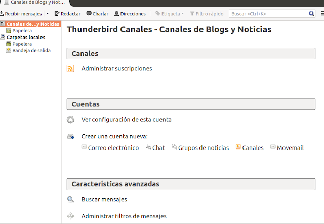
Task: Expand the Etiqueta dropdown
Action: point(170,14)
